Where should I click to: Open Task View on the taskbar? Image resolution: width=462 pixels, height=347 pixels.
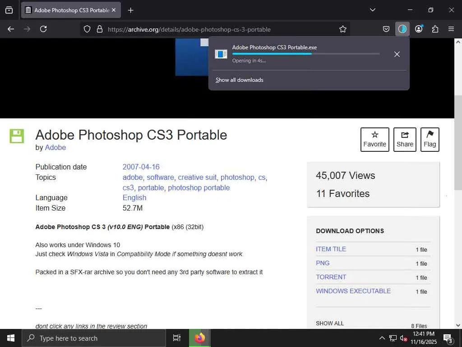pyautogui.click(x=177, y=338)
